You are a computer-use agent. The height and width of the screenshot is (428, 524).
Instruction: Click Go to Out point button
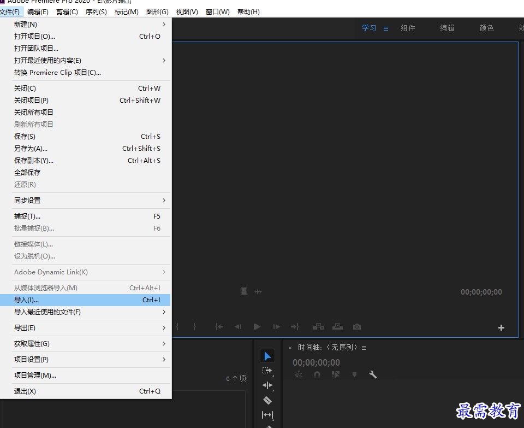(295, 327)
